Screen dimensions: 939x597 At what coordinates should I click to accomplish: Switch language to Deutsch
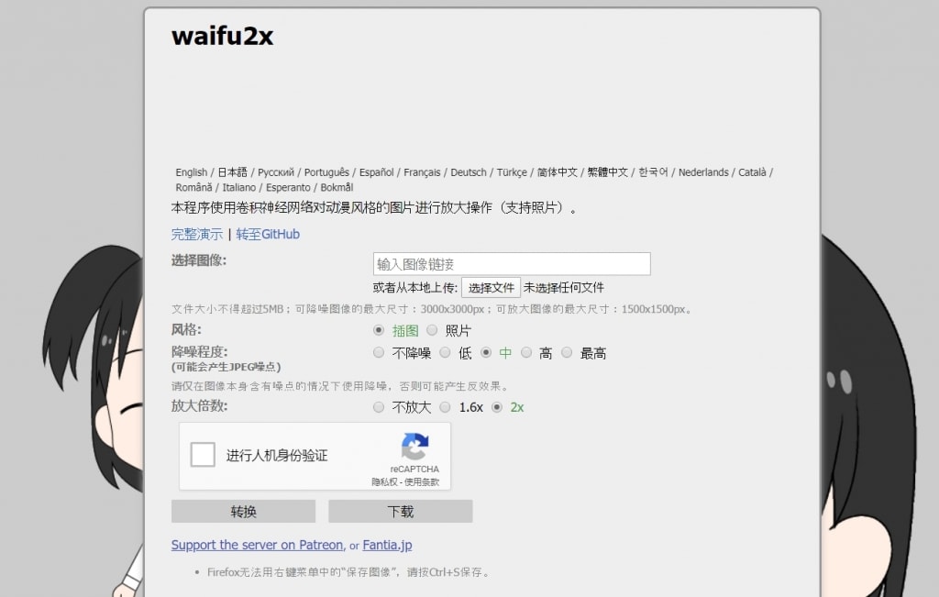click(x=469, y=172)
